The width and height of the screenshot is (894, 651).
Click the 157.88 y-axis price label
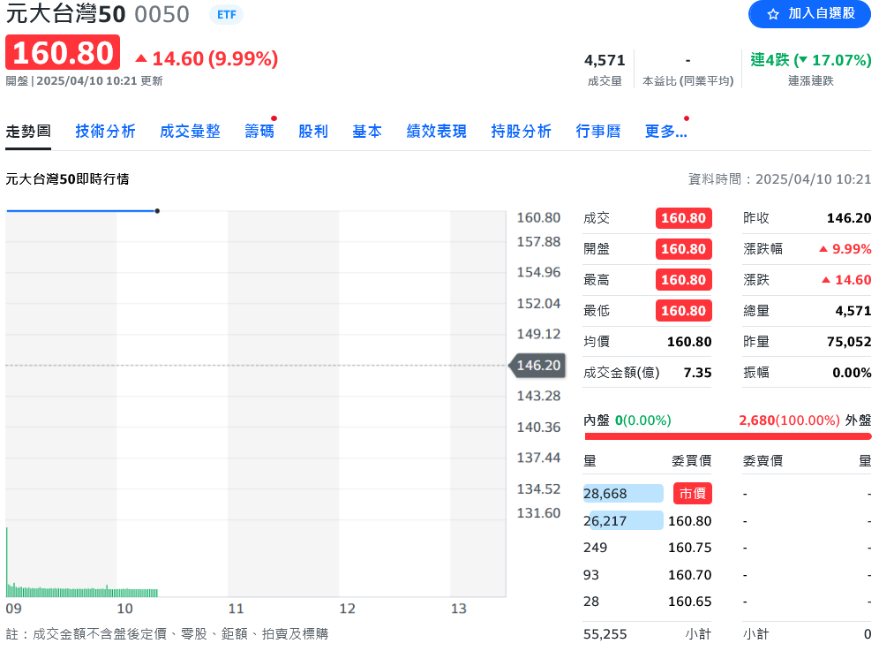point(538,242)
